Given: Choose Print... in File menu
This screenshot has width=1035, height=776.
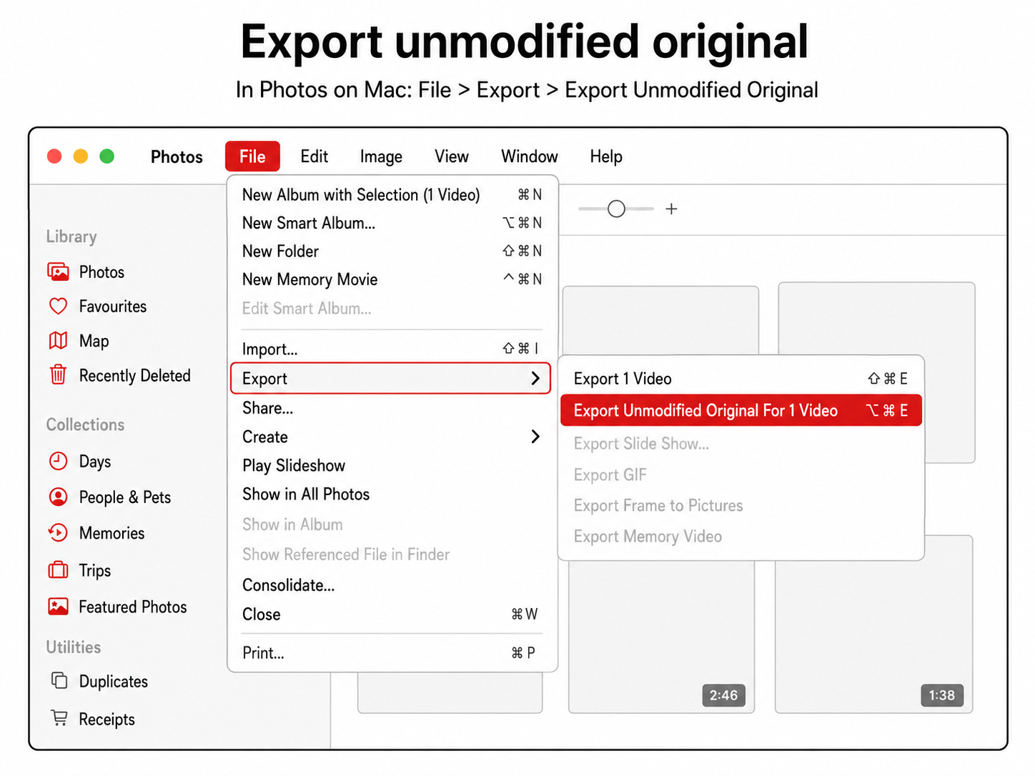Looking at the screenshot, I should tap(392, 653).
